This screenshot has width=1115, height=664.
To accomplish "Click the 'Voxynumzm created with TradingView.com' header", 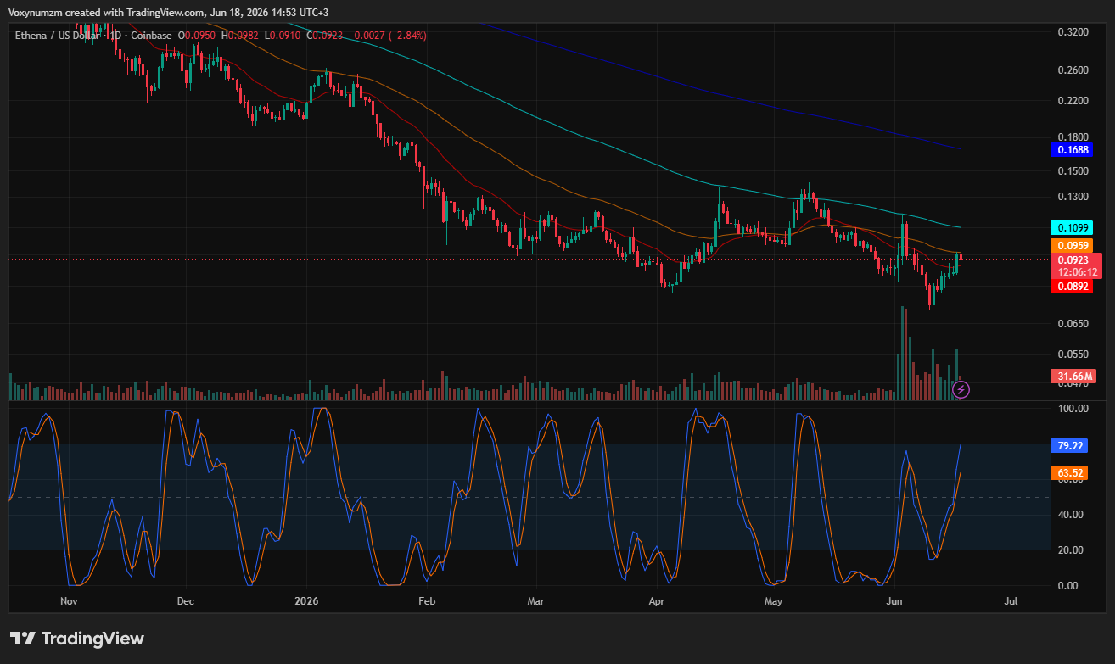I will click(108, 12).
